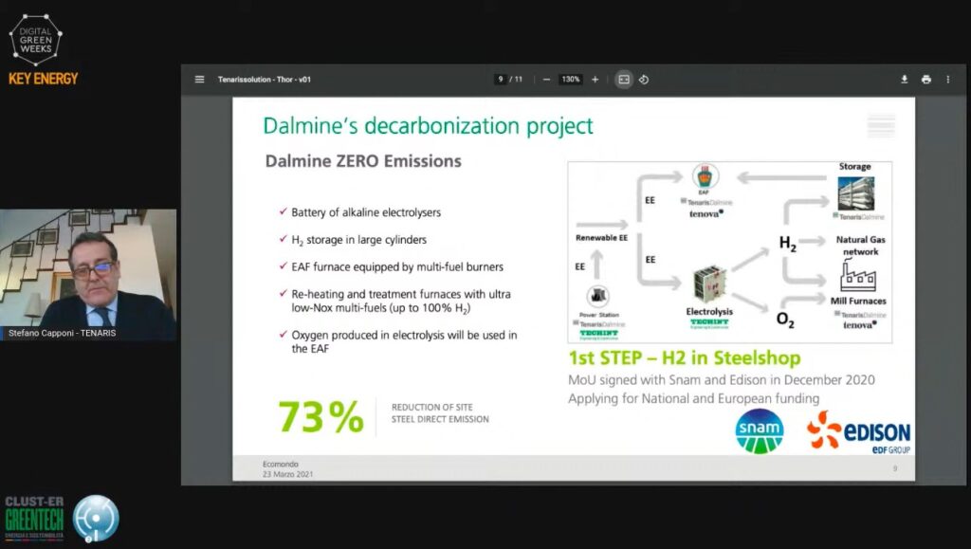Select Stefano Capponi speaker video thumbnail

coord(88,274)
